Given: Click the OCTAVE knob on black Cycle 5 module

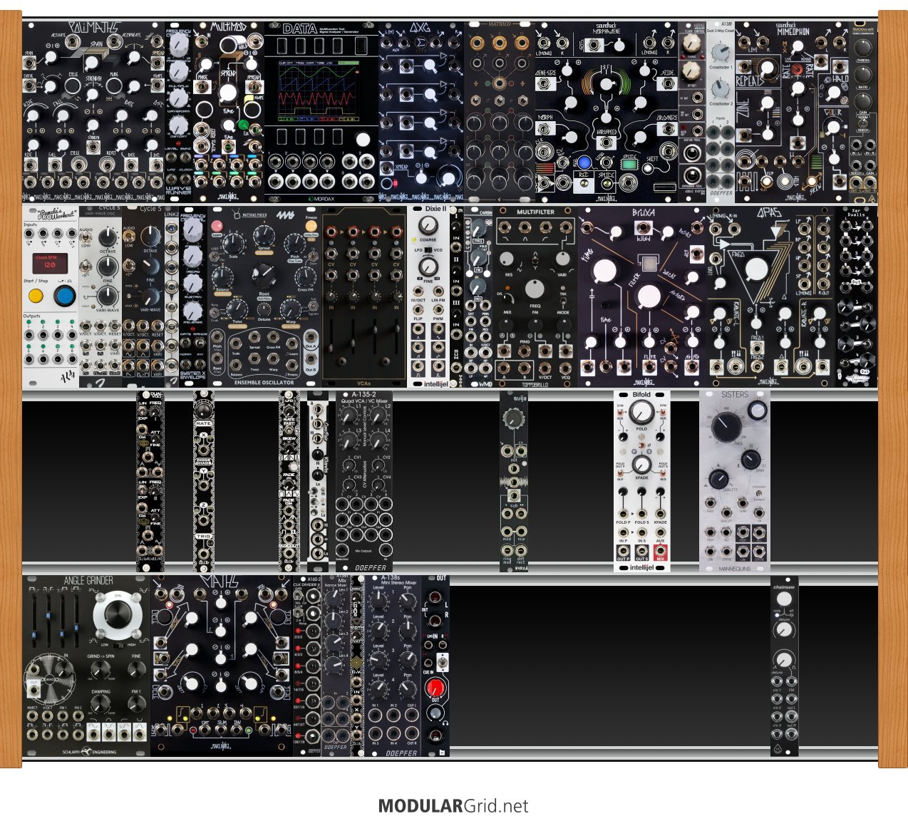Looking at the screenshot, I should pyautogui.click(x=150, y=237).
